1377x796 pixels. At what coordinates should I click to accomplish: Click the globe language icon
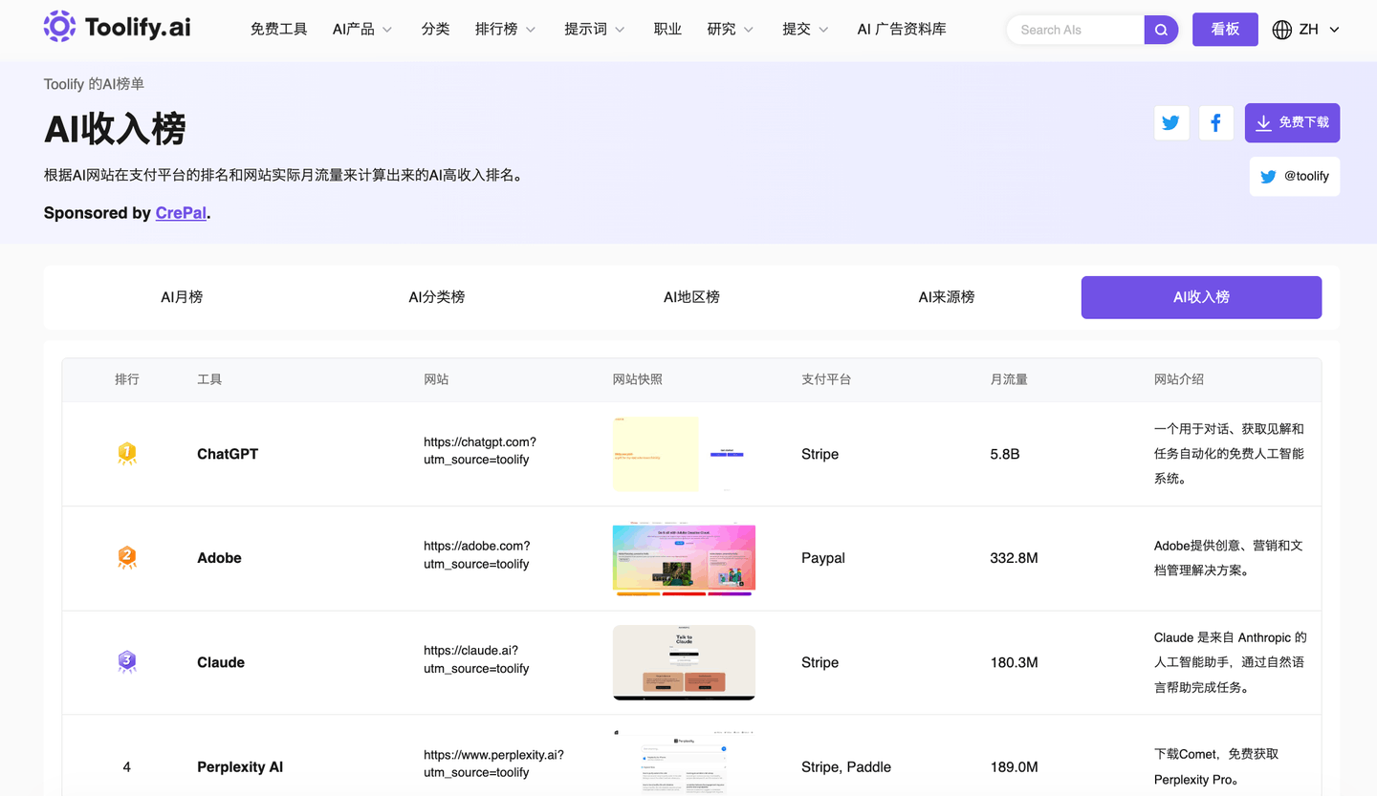click(x=1281, y=30)
